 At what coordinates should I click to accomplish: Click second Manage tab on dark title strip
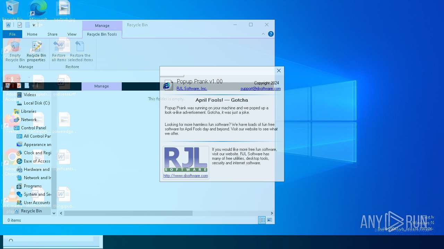(102, 86)
